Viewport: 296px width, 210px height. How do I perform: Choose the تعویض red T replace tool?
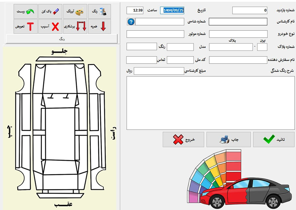click(x=25, y=27)
